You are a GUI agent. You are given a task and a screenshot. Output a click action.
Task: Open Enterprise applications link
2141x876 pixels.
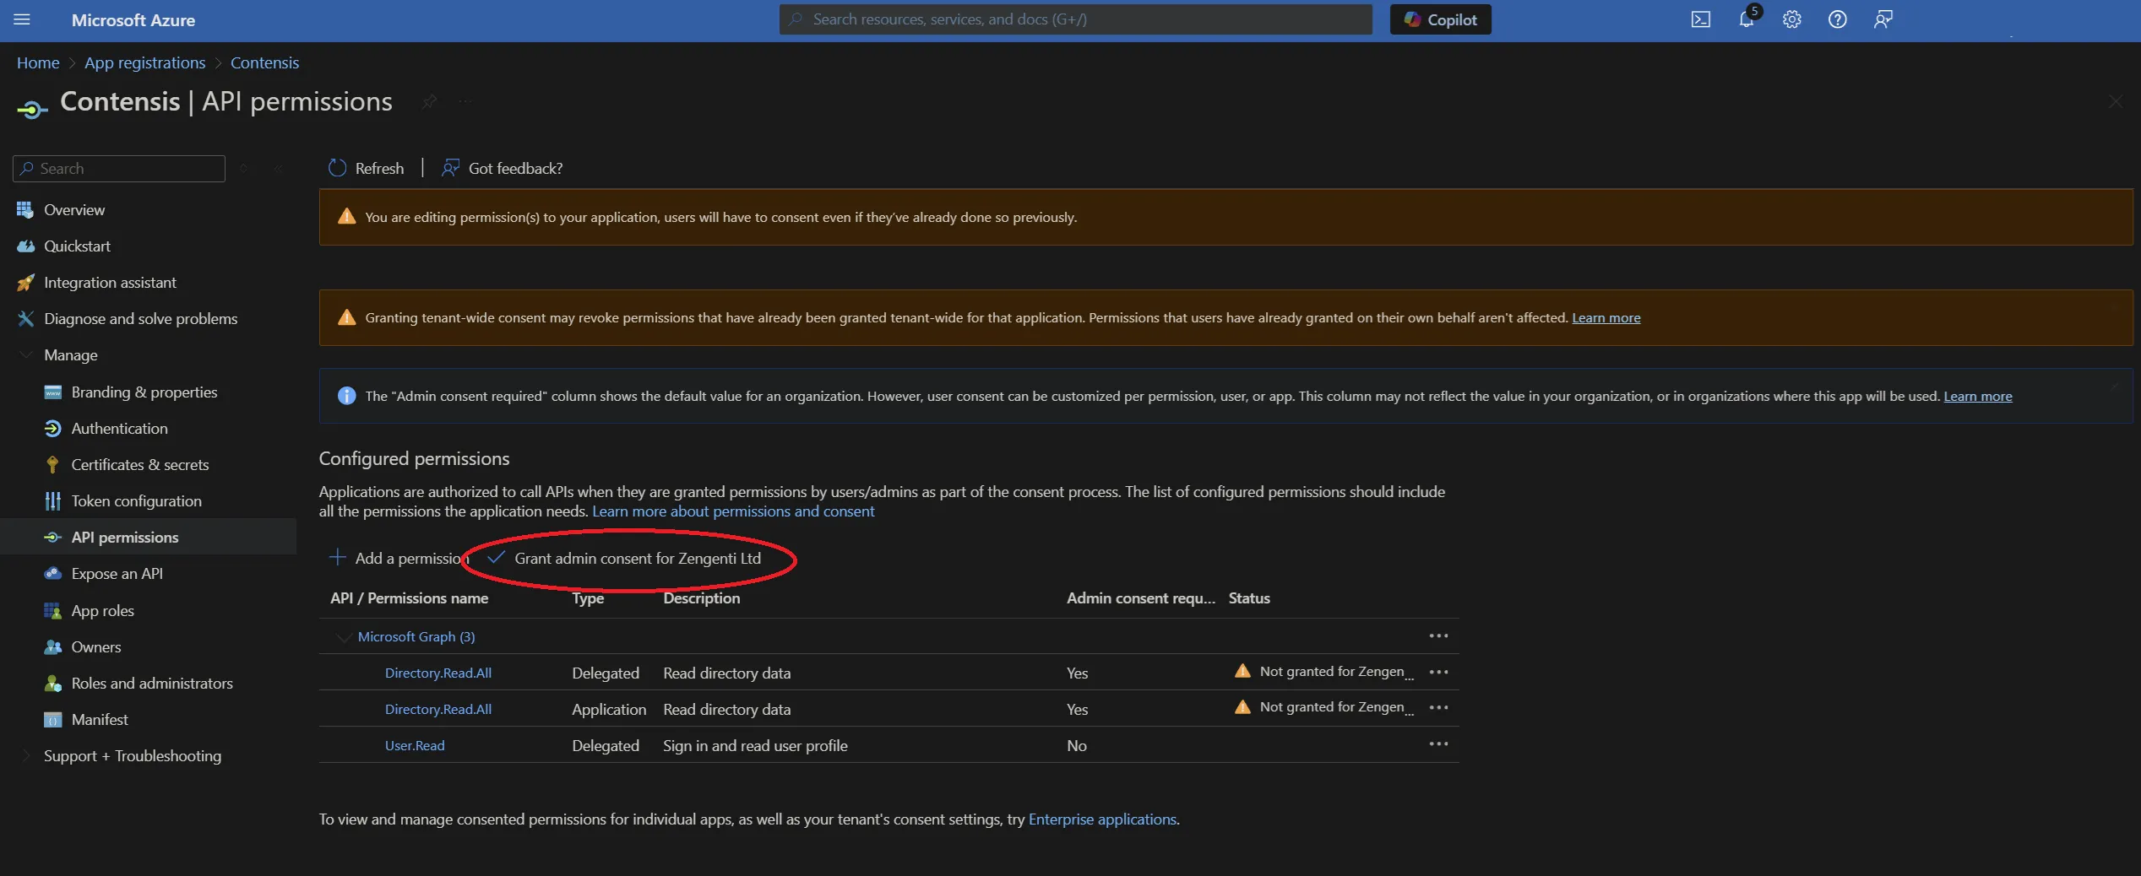[1102, 819]
